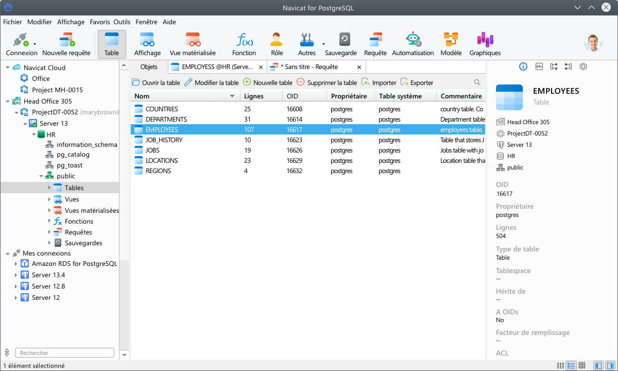The height and width of the screenshot is (371, 618).
Task: Select the Table toolbar button
Action: click(x=112, y=44)
